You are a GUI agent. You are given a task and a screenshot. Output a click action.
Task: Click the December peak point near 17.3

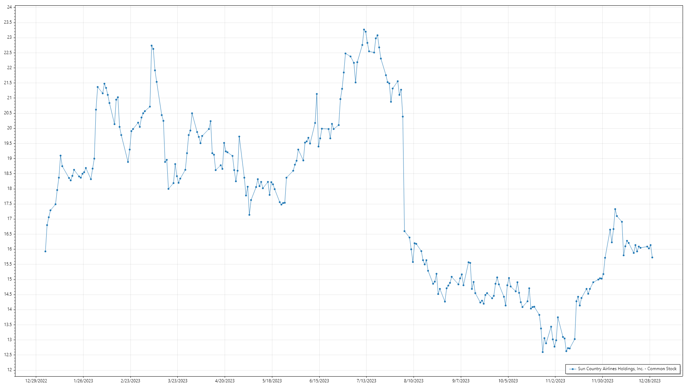615,209
